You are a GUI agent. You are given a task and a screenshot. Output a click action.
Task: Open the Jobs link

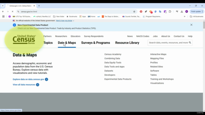pyautogui.click(x=155, y=36)
